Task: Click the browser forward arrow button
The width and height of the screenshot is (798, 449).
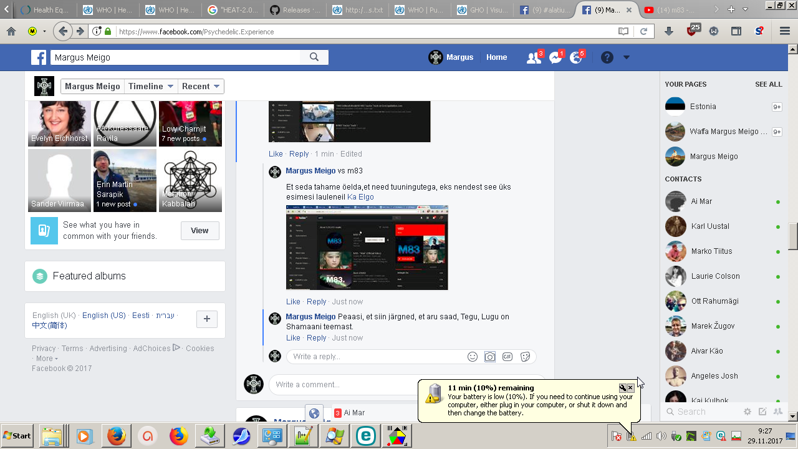Action: pos(80,31)
